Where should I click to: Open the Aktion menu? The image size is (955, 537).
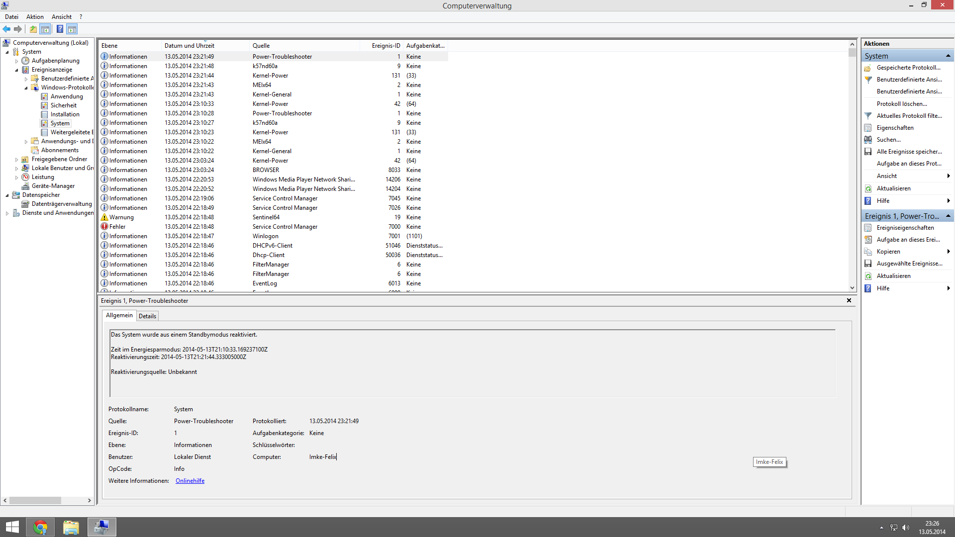coord(35,17)
